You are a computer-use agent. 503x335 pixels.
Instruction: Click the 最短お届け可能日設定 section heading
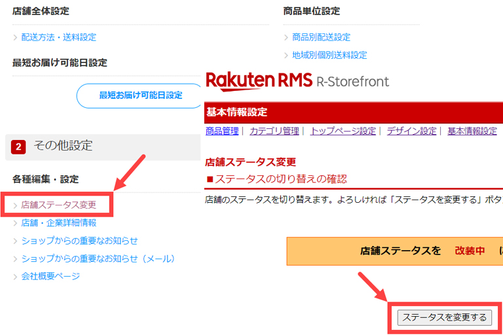(60, 63)
